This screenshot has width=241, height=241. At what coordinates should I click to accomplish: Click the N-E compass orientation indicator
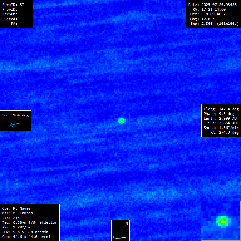[x=120, y=230]
